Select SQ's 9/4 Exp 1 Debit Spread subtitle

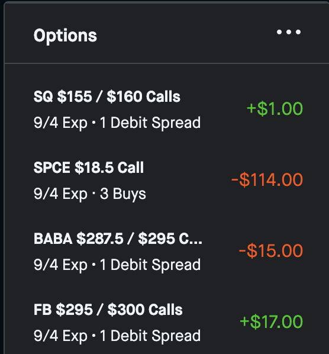pyautogui.click(x=117, y=123)
